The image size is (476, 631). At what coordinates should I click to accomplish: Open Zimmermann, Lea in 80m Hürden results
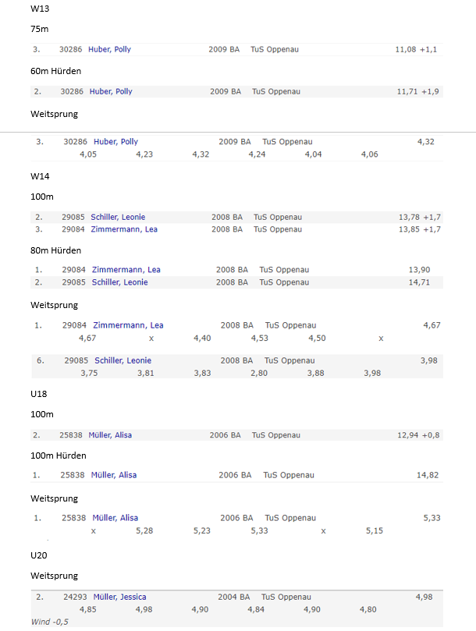point(126,270)
